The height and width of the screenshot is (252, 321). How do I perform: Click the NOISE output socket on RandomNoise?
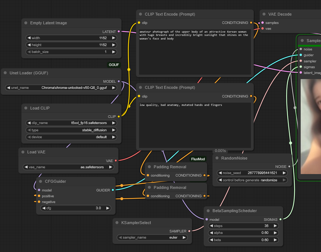click(x=289, y=166)
